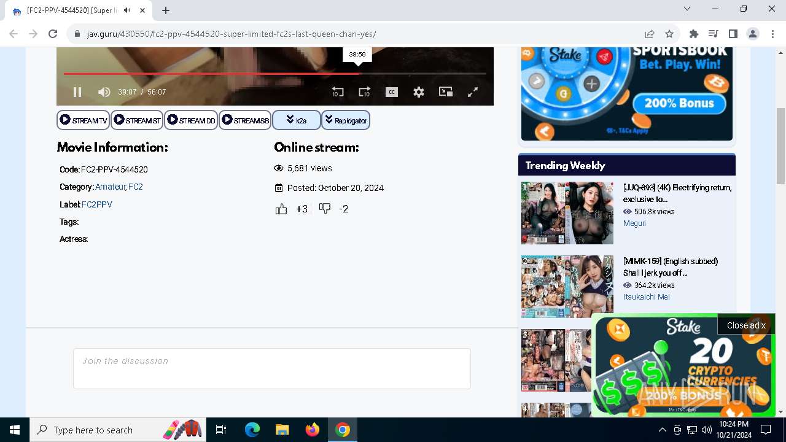This screenshot has height=442, width=786.
Task: Open the Chrome three-dot menu
Action: click(x=772, y=34)
